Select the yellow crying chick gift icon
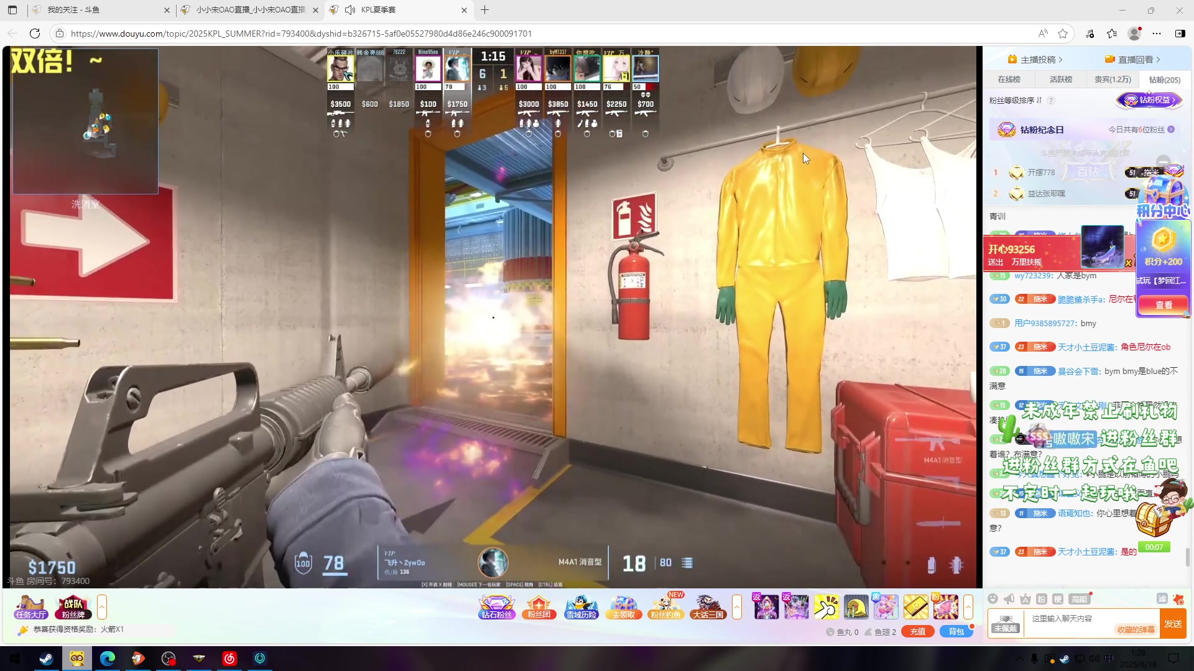The width and height of the screenshot is (1194, 671). click(856, 607)
